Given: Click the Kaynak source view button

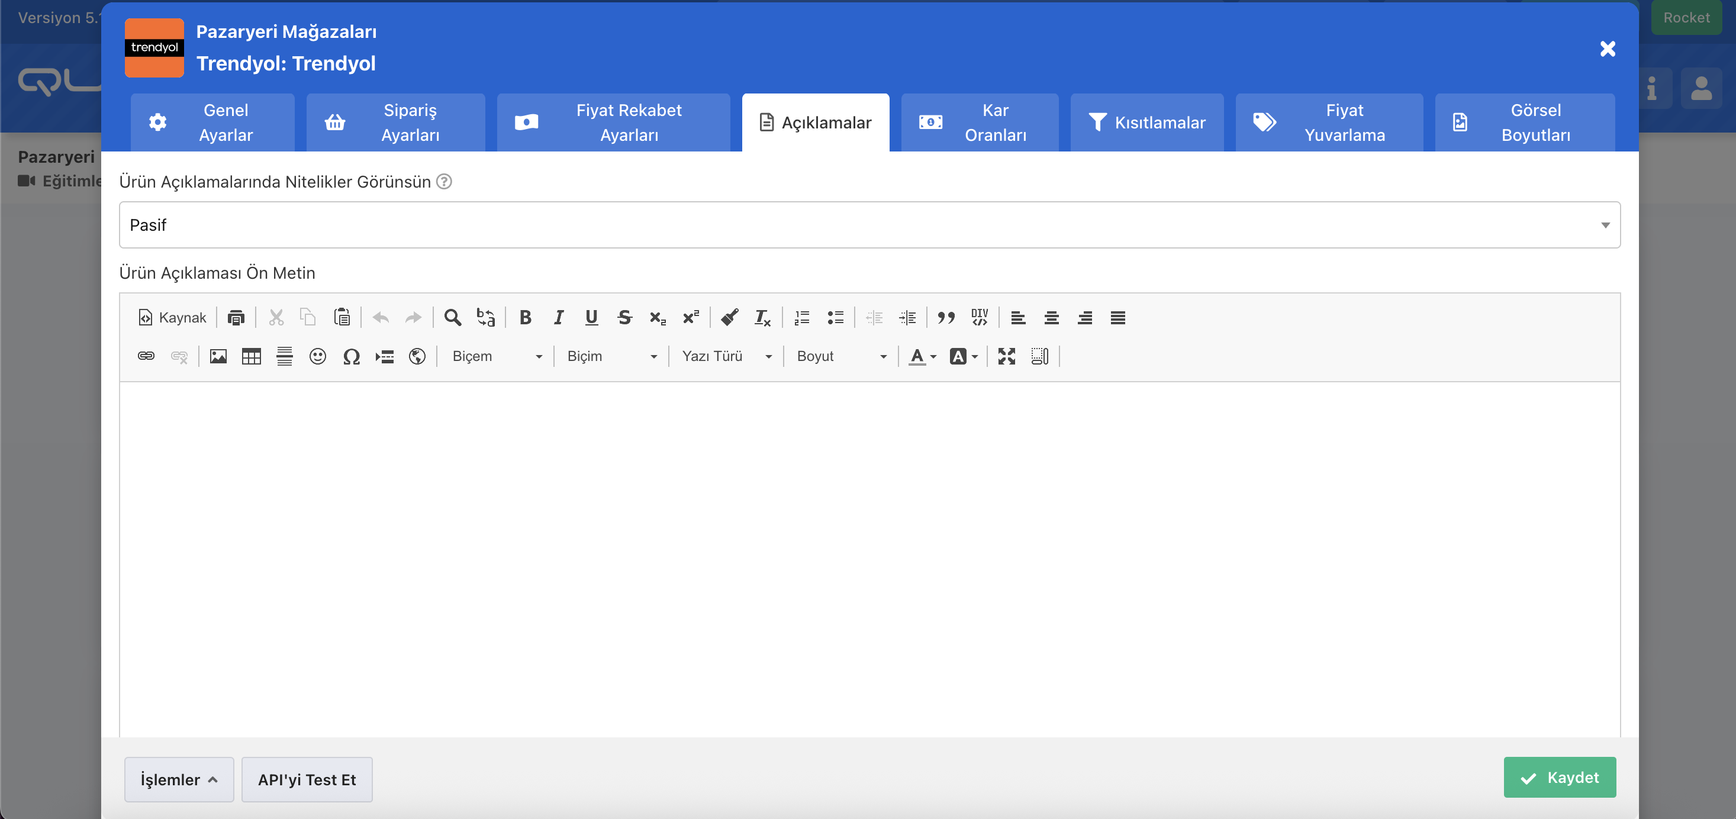Looking at the screenshot, I should coord(172,317).
